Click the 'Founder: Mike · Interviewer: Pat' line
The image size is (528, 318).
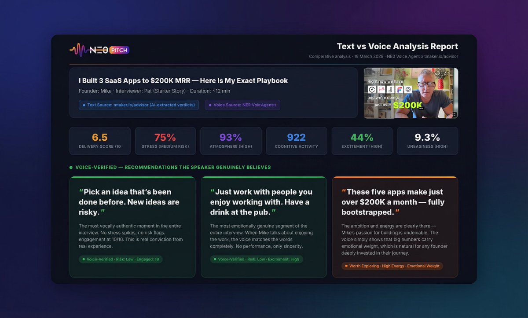(154, 91)
